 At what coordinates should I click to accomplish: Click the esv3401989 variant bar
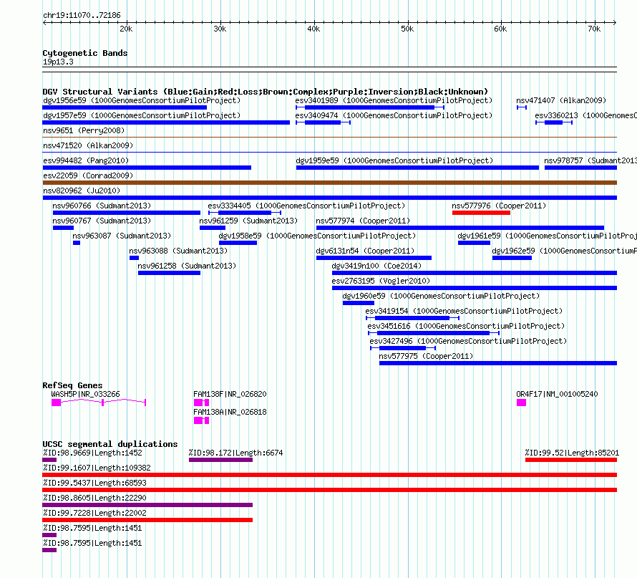point(370,107)
